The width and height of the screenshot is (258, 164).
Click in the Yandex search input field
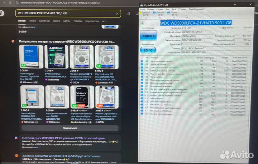click(66, 13)
